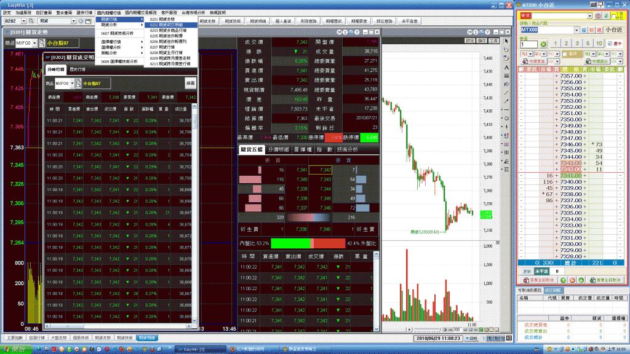Toggle the 置中 center checkbox
630x354 pixels.
pos(610,44)
